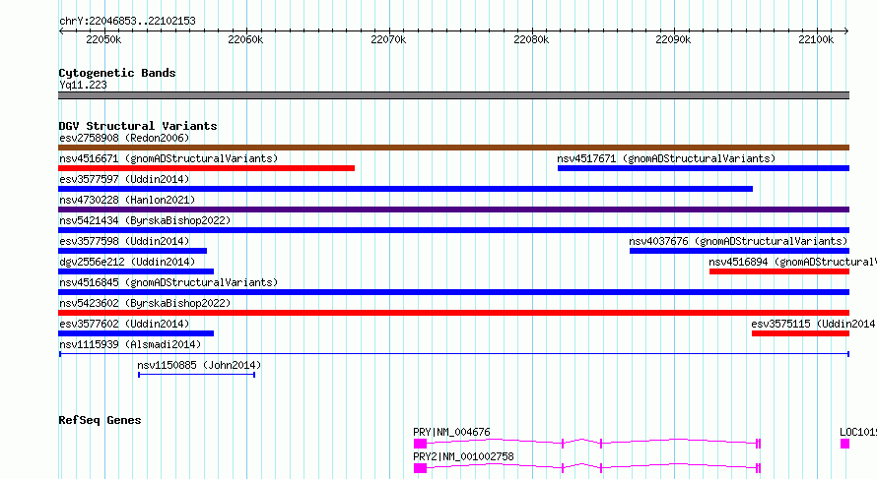The height and width of the screenshot is (479, 877).
Task: Click the nsv1115939 (Alsmadi2014) thin line feature
Action: (x=454, y=354)
